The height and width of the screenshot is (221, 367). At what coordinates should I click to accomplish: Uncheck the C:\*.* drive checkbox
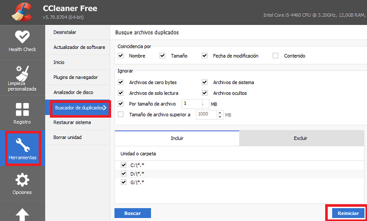tap(123, 165)
